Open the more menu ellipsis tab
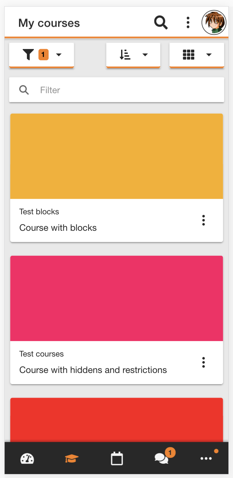The width and height of the screenshot is (233, 478). point(206,459)
